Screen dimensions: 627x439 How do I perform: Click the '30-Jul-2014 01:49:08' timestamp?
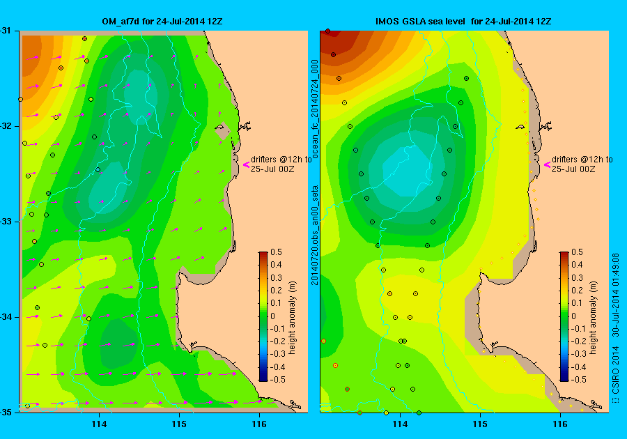click(616, 295)
